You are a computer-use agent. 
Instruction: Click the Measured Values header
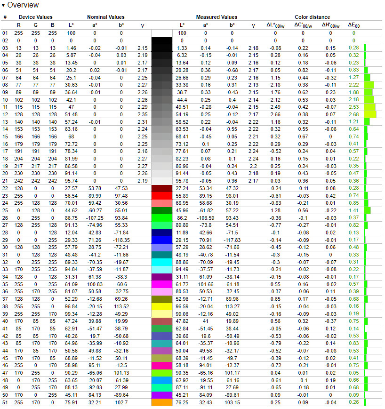tap(217, 17)
